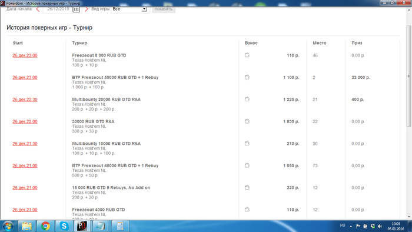Click the RU language indicator

(343, 226)
